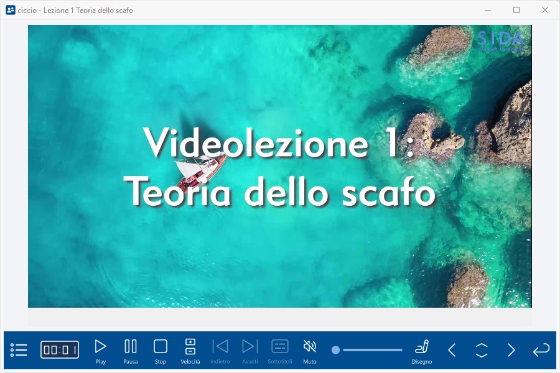
Task: Open the lesson list menu icon
Action: click(x=19, y=350)
